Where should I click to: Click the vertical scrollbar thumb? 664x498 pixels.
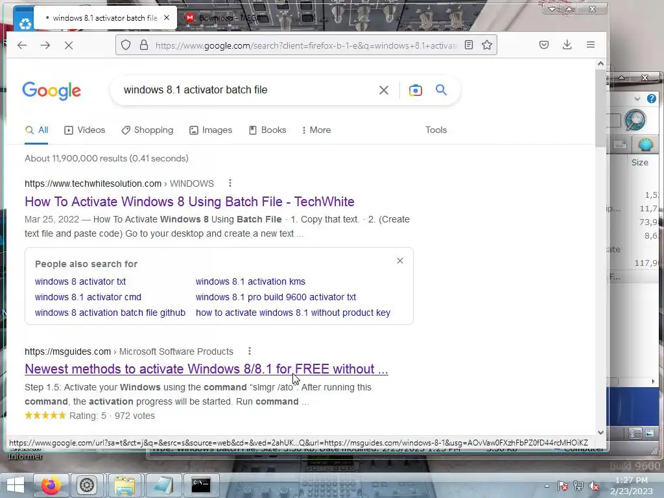point(600,108)
